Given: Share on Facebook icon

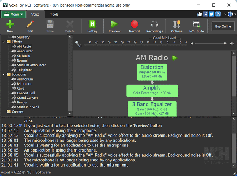Looking at the screenshot, I should coord(206,14).
